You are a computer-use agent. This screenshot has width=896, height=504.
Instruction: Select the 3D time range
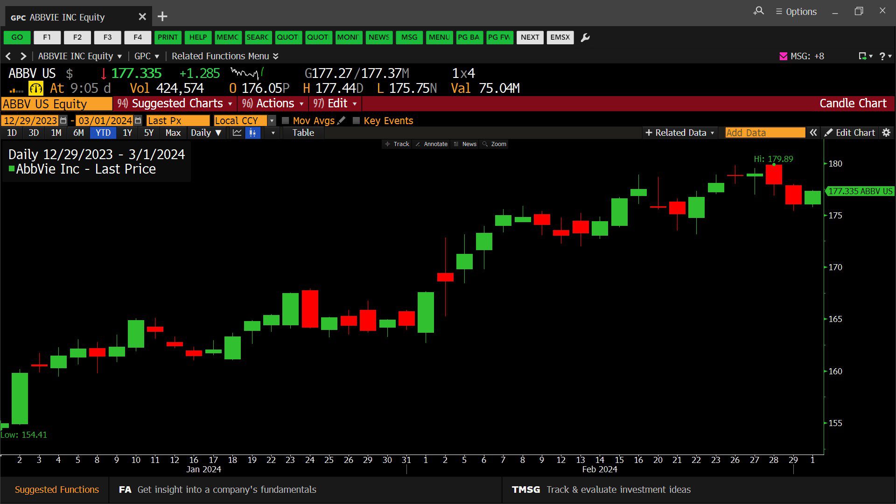(34, 133)
